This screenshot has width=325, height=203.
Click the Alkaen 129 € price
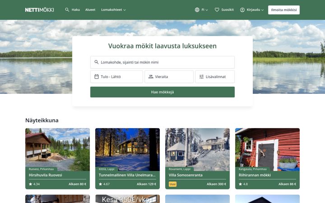pyautogui.click(x=146, y=184)
